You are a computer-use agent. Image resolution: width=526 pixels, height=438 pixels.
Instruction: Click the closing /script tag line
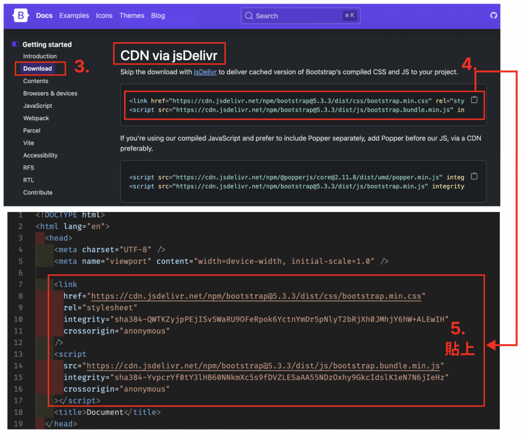(77, 401)
